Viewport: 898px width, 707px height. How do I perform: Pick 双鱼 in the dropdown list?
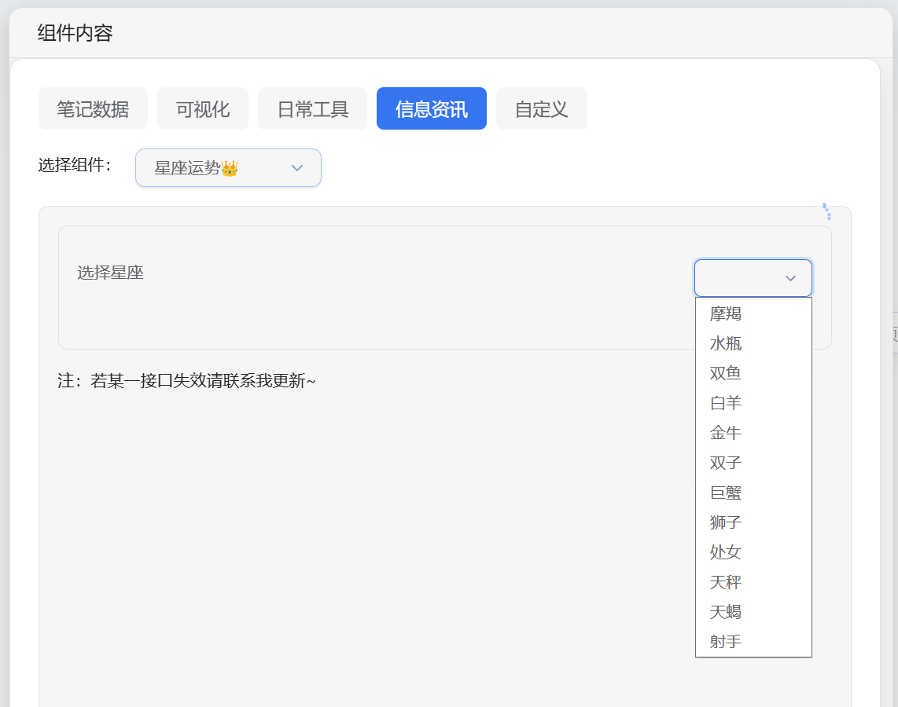[753, 373]
